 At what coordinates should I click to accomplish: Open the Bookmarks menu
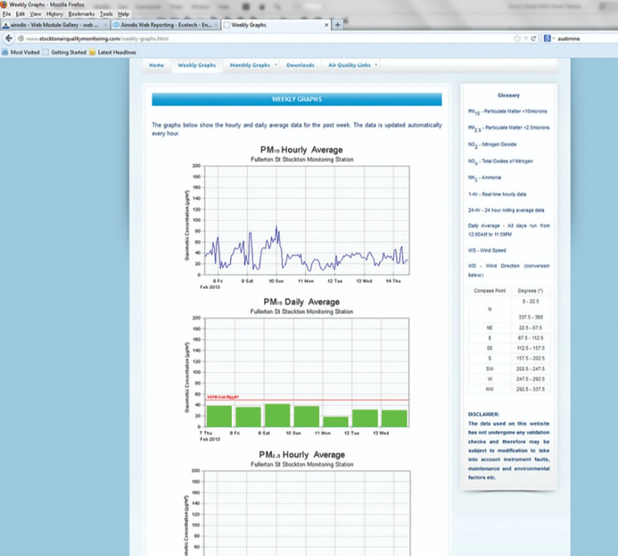click(81, 14)
